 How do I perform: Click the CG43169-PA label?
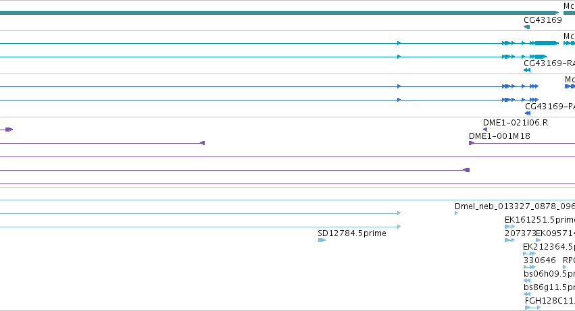click(x=550, y=107)
